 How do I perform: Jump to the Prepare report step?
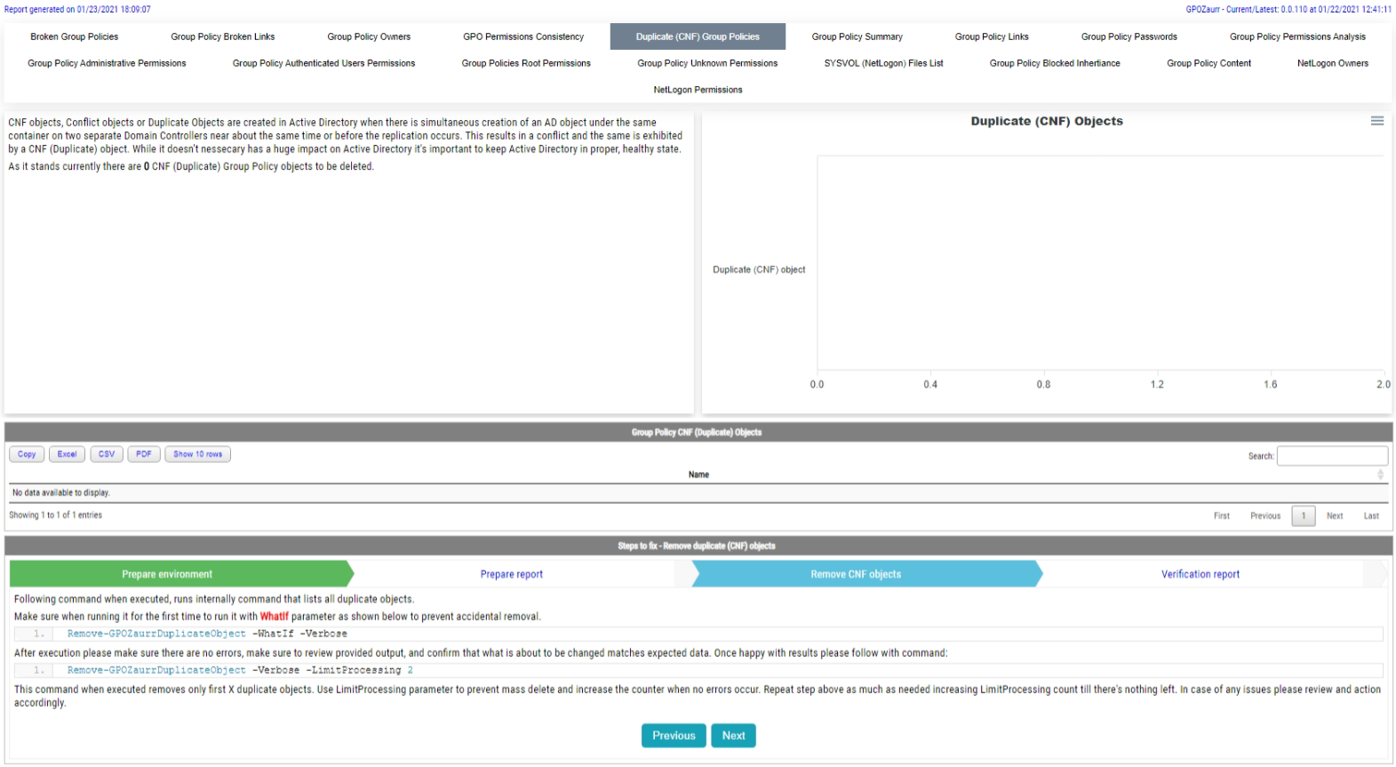[x=511, y=574]
